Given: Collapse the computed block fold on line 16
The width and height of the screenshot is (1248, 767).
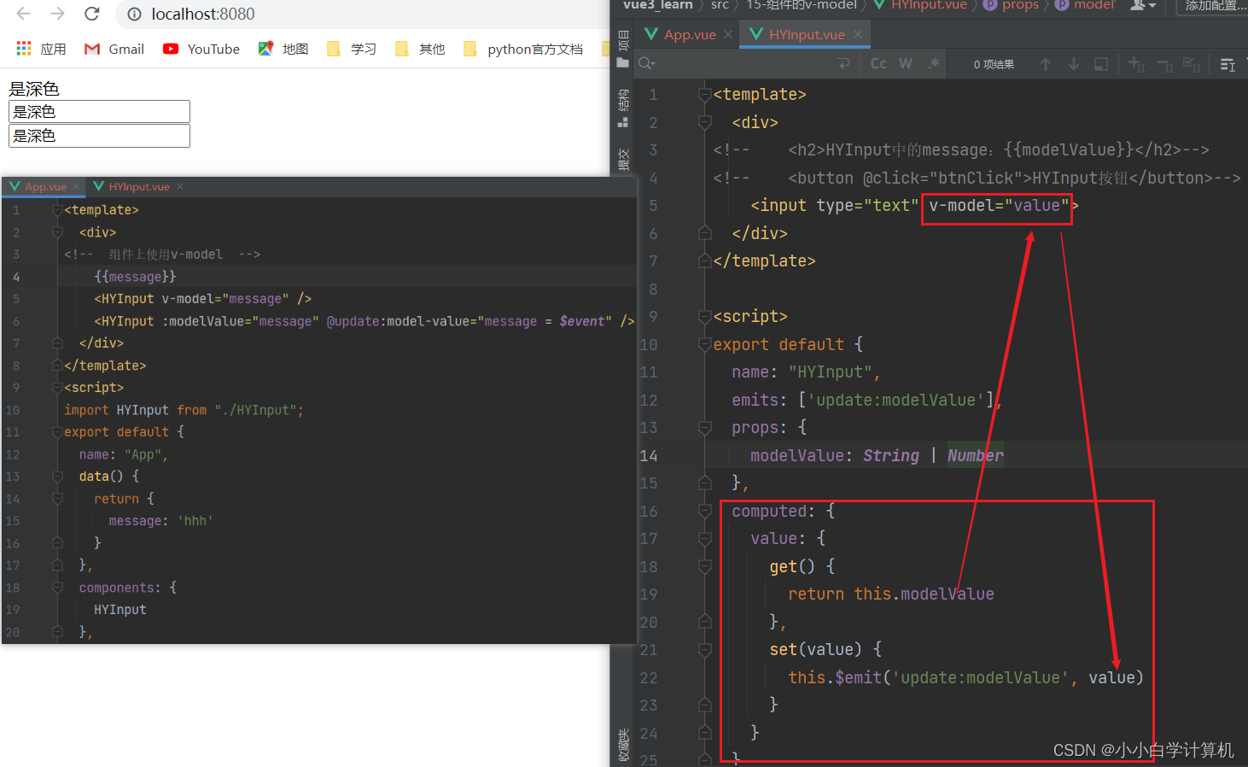Looking at the screenshot, I should pyautogui.click(x=705, y=511).
